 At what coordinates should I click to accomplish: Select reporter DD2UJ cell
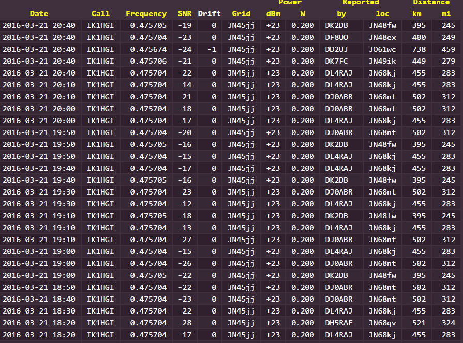tap(341, 49)
